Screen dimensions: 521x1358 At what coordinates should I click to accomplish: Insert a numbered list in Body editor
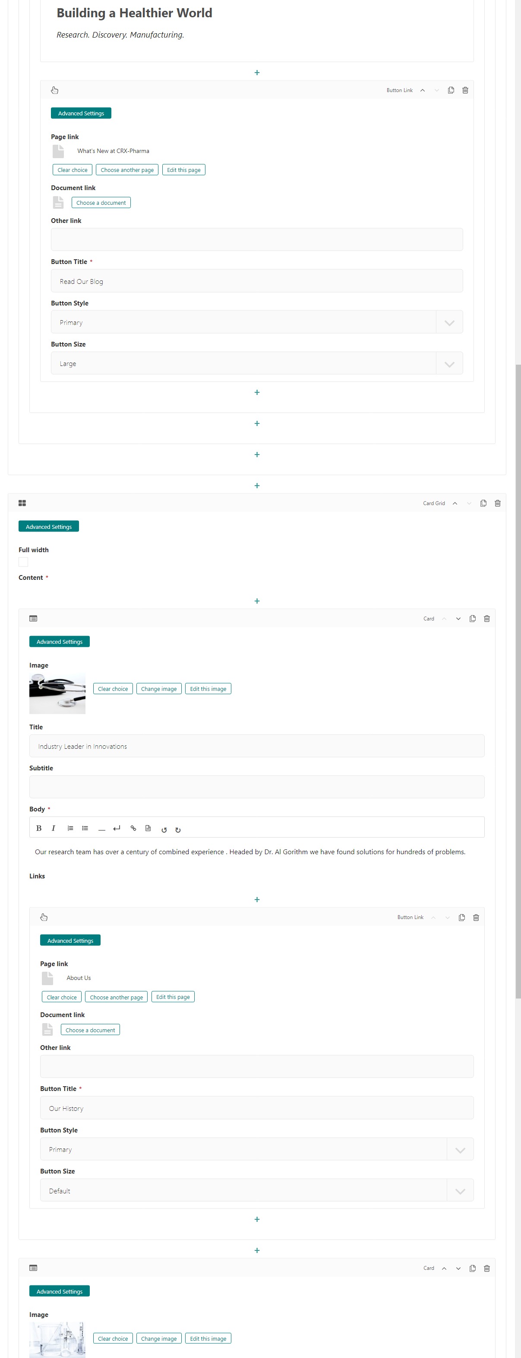coord(70,828)
